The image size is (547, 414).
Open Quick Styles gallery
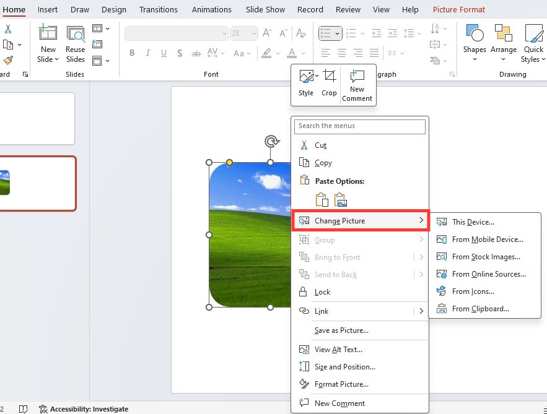pos(533,43)
